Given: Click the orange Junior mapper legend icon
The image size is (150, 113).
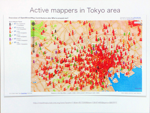Looking at the screenshot, I should [x=10, y=32].
